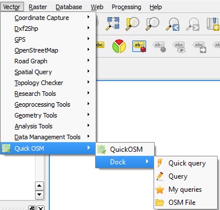Click the Zoom Full extent icon
This screenshot has height=210, width=220.
pyautogui.click(x=112, y=23)
